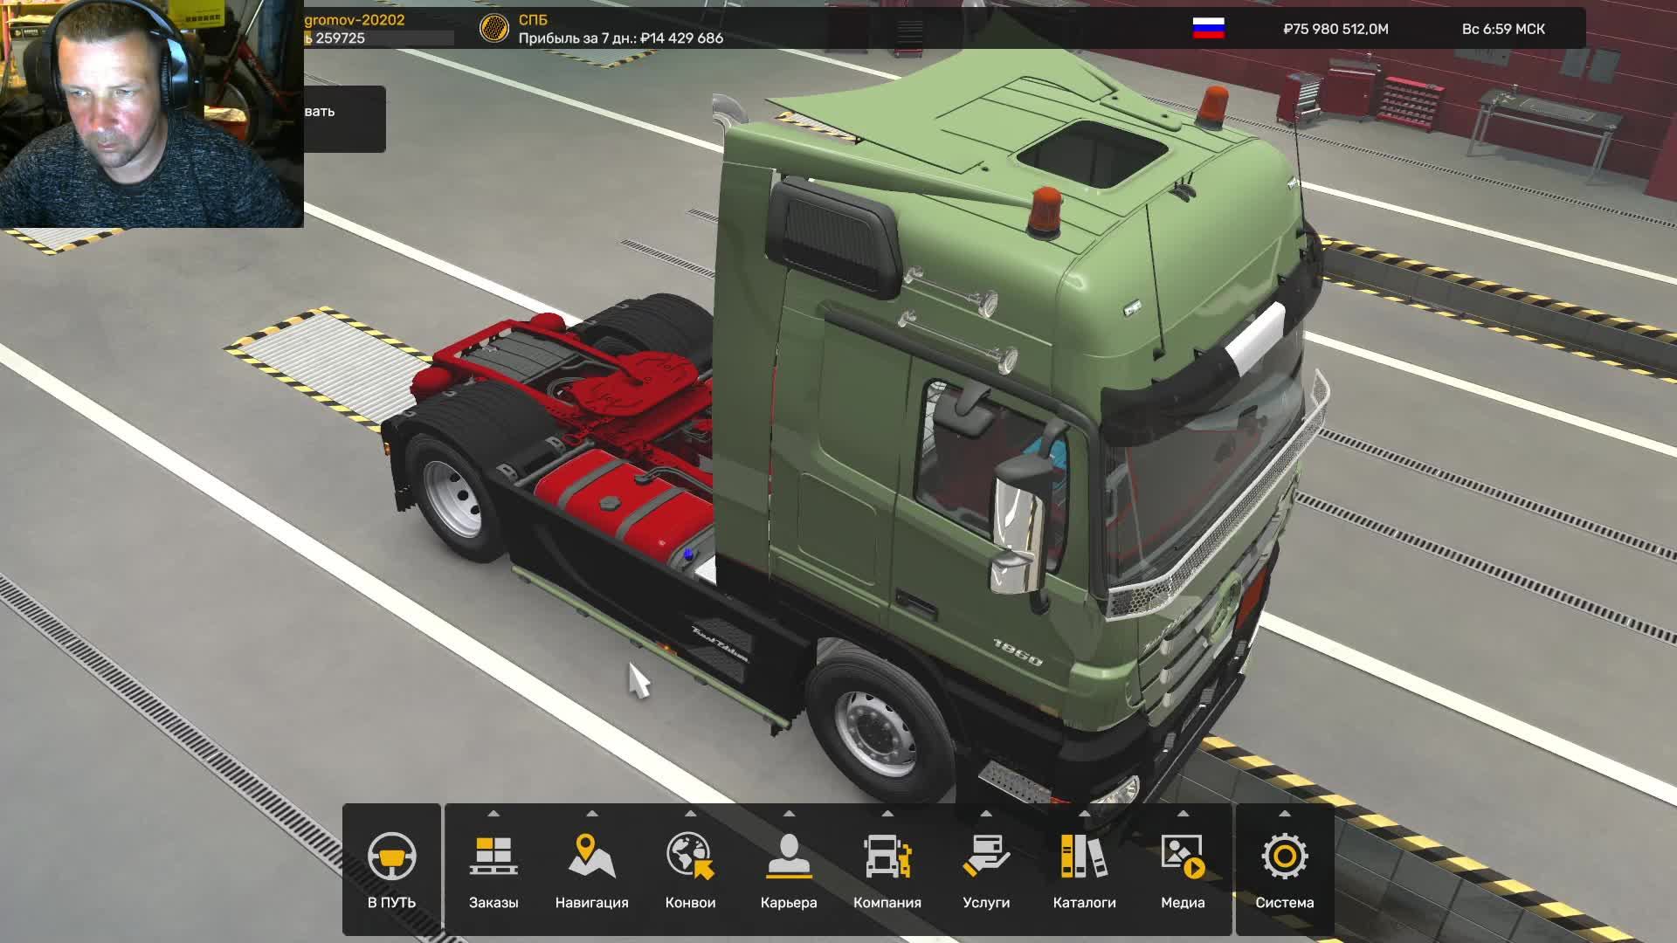
Task: Click the Вс 6:59 МСК clock
Action: coord(1503,29)
